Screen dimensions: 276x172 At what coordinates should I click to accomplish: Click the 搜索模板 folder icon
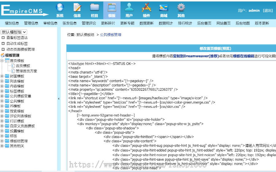click(7, 111)
